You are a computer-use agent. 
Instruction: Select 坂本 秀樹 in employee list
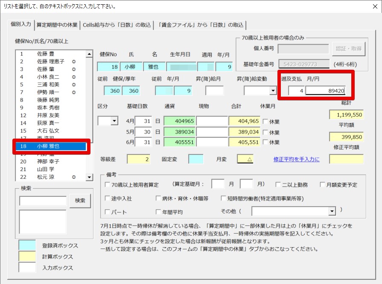pyautogui.click(x=50, y=108)
